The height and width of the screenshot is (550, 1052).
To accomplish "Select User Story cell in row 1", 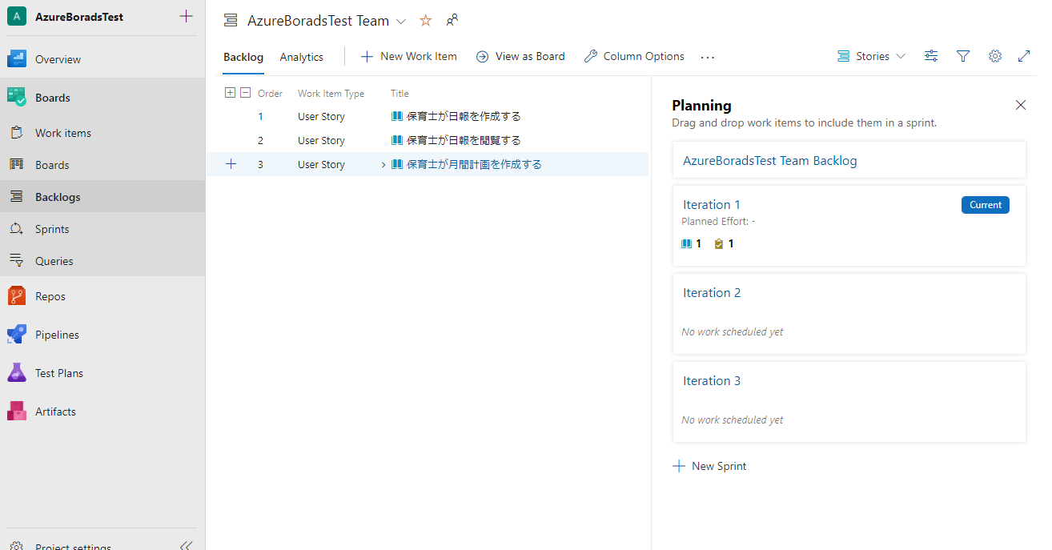I will [321, 117].
